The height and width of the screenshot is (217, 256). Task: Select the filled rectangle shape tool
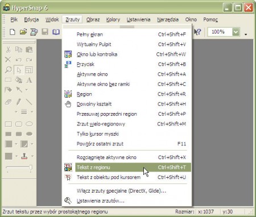pyautogui.click(x=8, y=134)
